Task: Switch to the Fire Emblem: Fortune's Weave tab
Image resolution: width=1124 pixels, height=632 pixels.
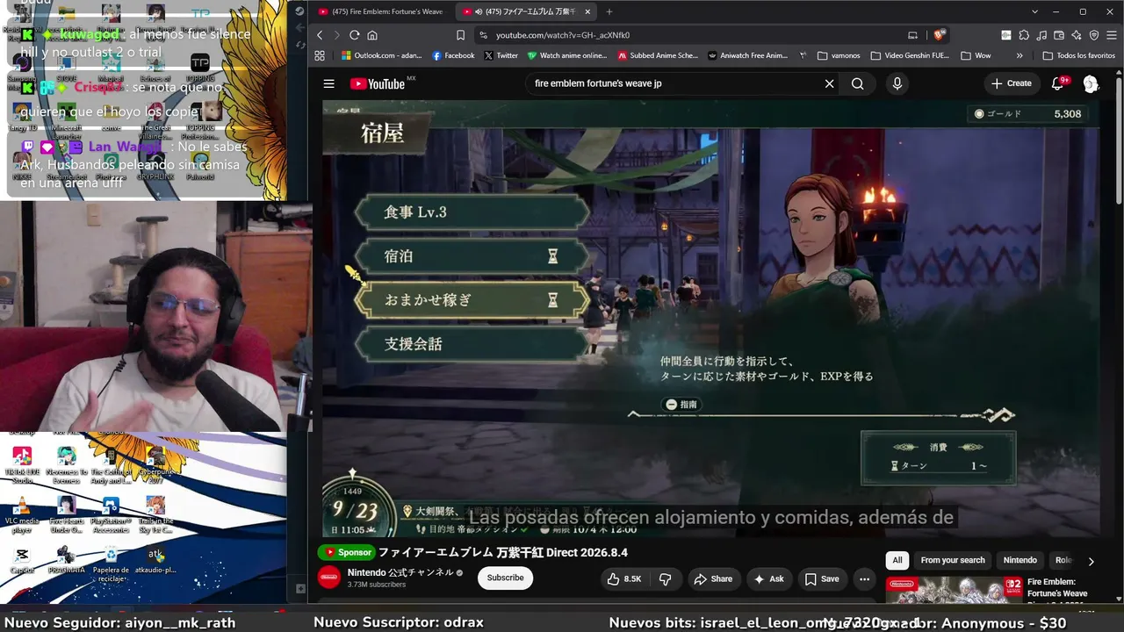Action: coord(380,11)
